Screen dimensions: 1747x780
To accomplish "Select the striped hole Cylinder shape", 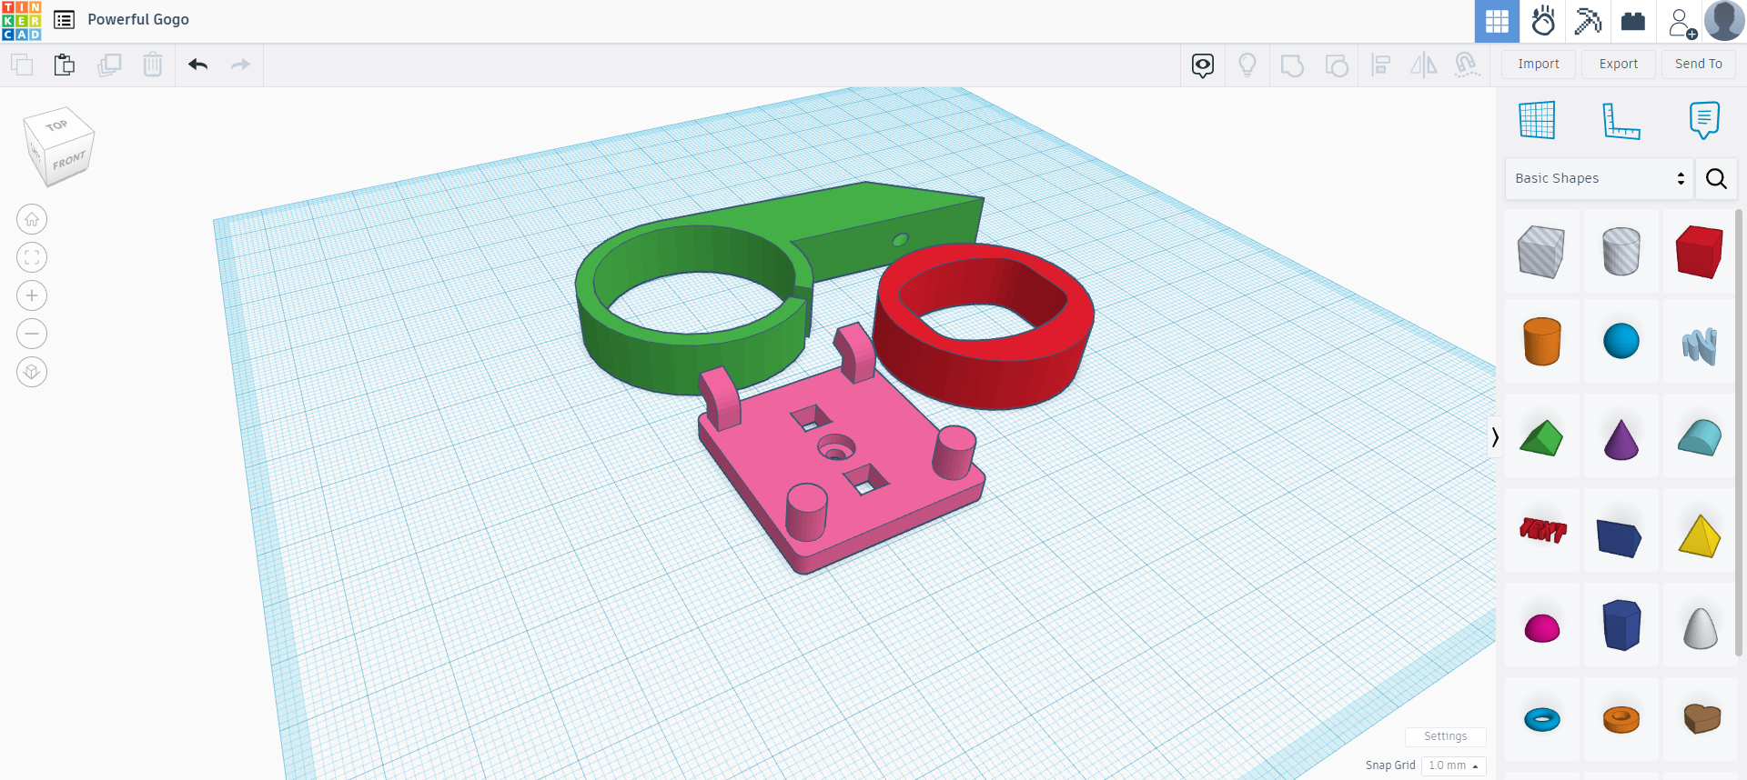I will (1621, 252).
